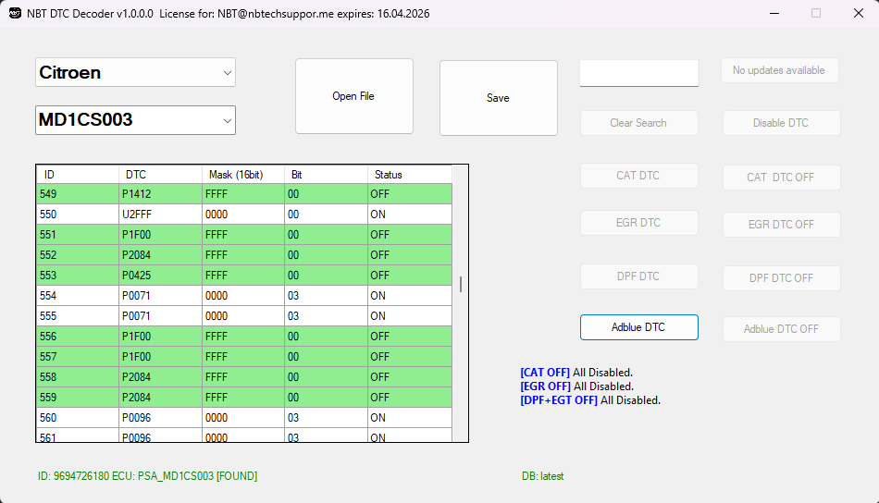The image size is (879, 503).
Task: Click the CAT DTC OFF button
Action: pos(781,177)
